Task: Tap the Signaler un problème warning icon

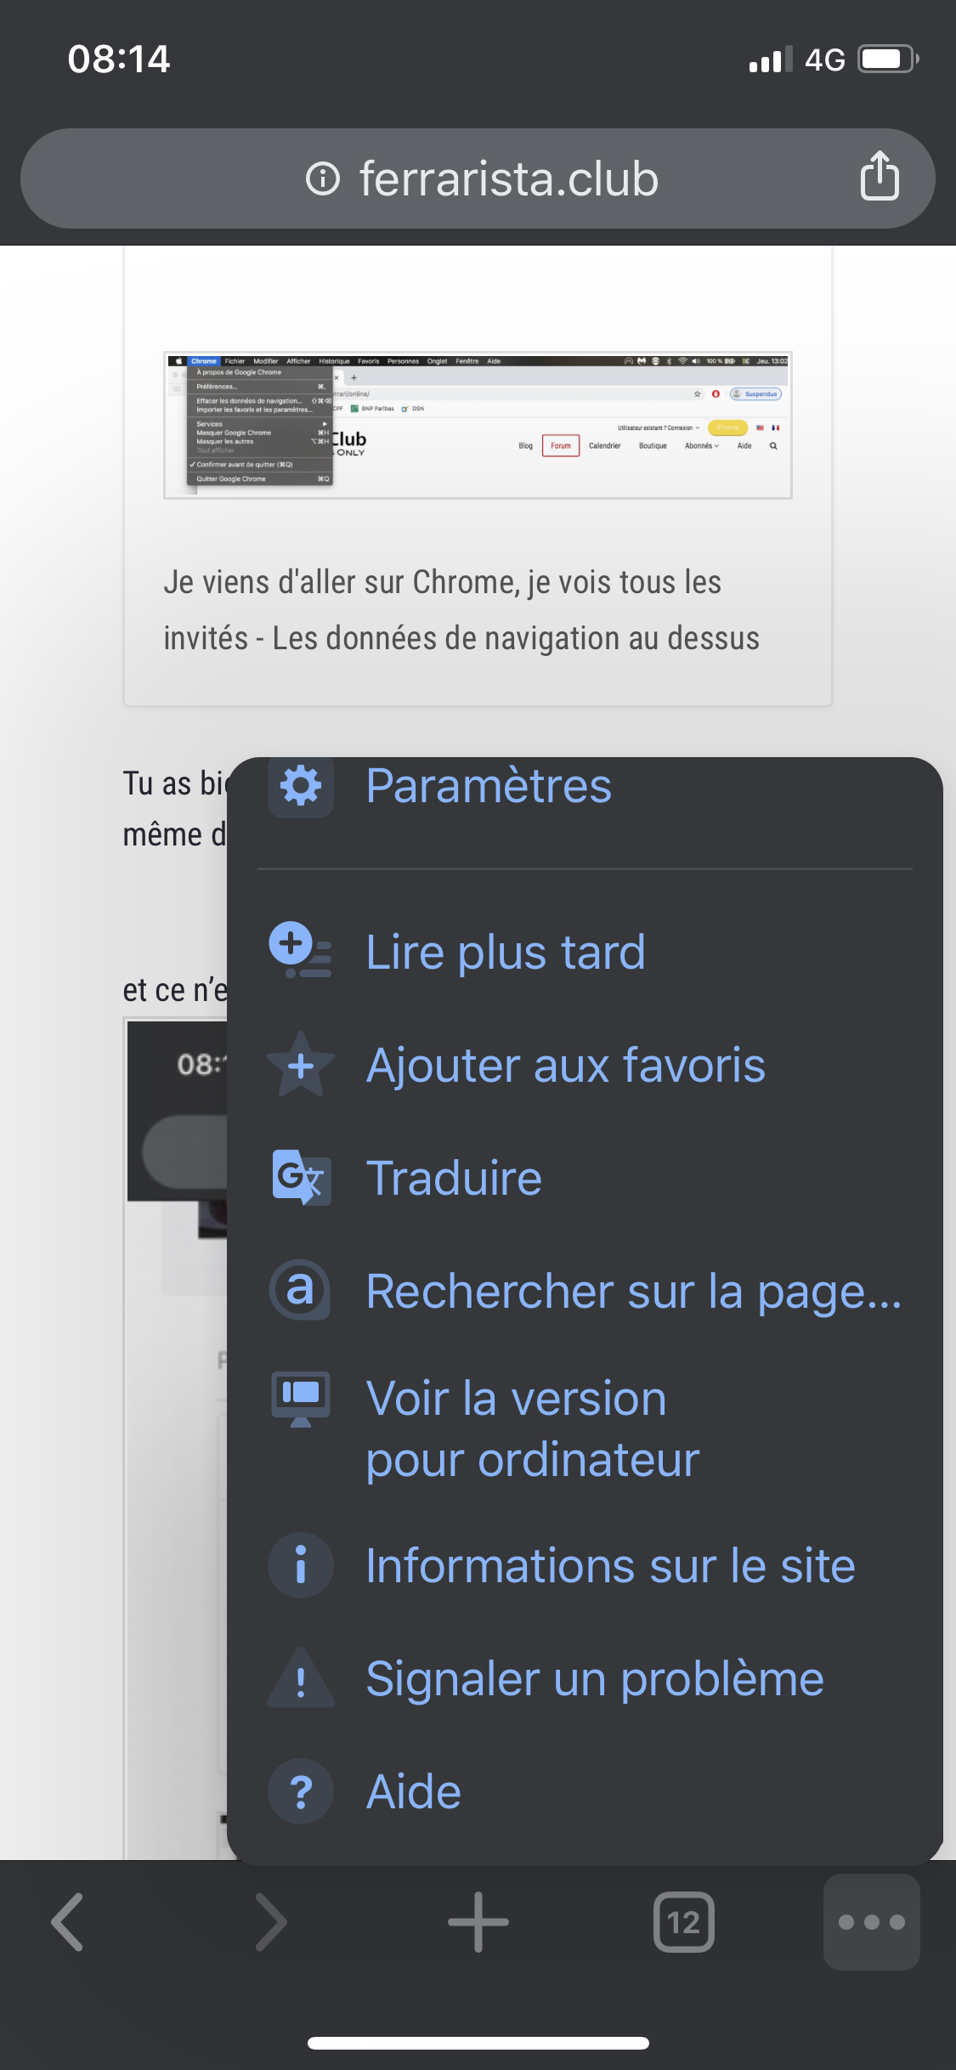Action: click(300, 1679)
